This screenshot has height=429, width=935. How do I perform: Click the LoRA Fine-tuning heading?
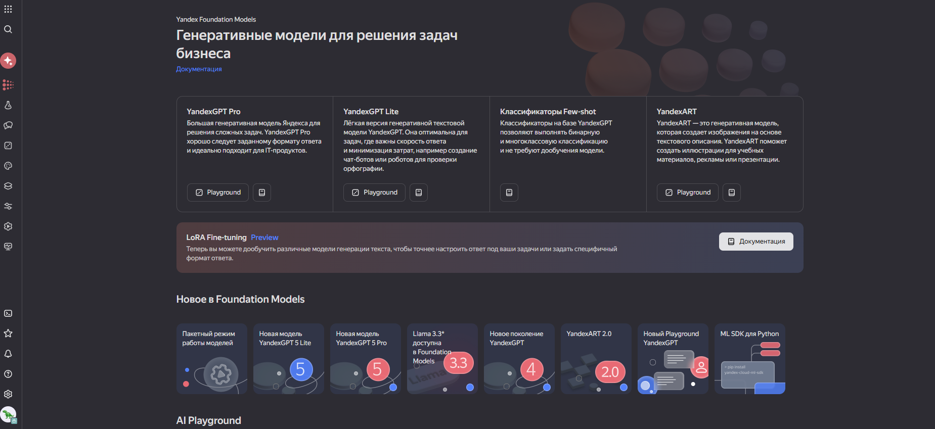click(x=216, y=237)
